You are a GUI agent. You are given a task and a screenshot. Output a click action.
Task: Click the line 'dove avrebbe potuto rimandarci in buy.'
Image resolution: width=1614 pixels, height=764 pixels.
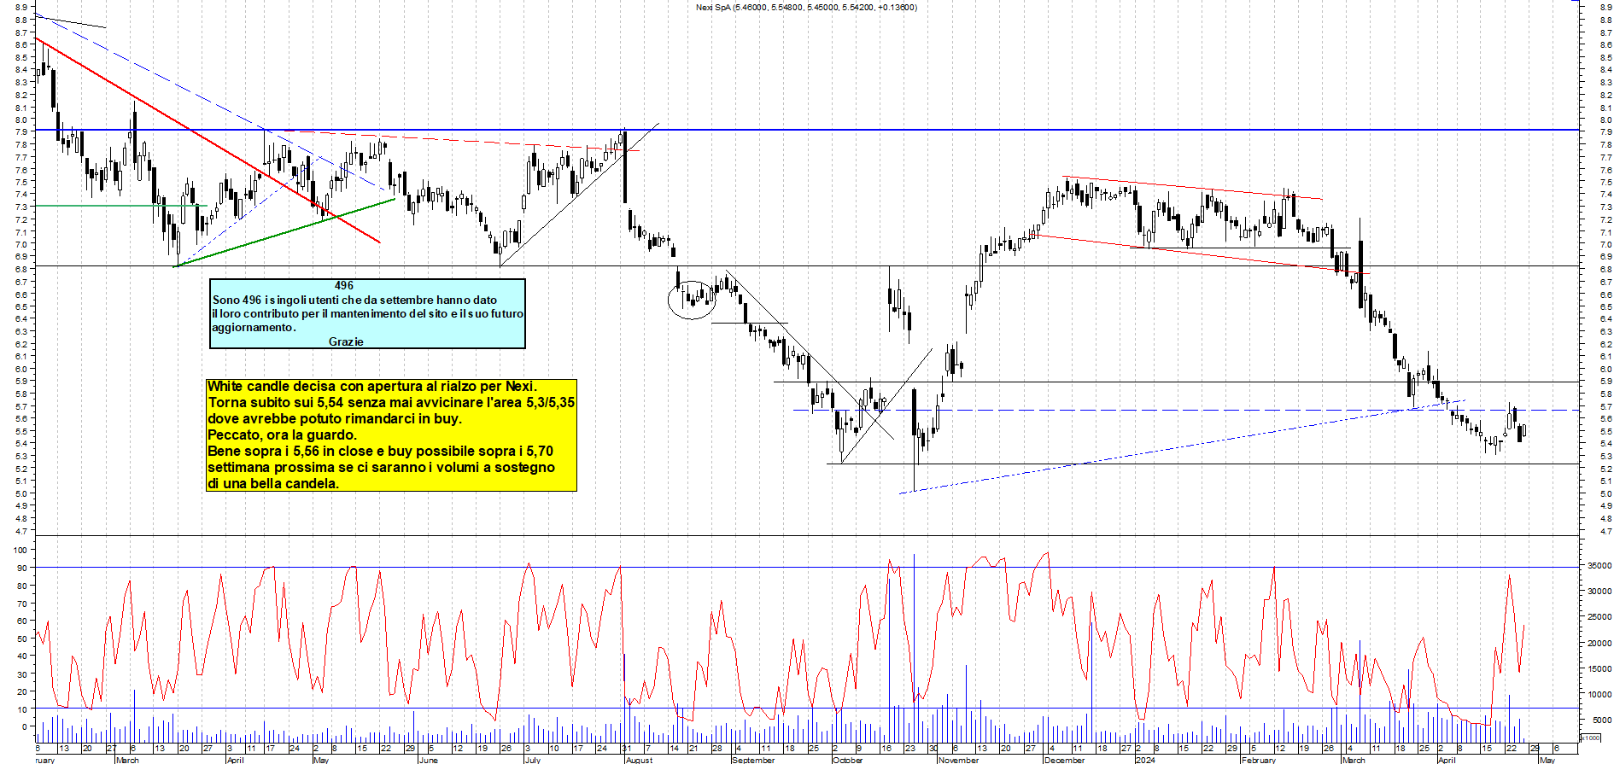tap(335, 419)
